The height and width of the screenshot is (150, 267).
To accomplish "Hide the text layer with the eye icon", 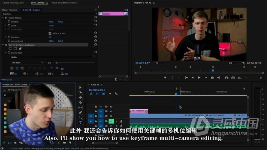I will (x=6, y=45).
